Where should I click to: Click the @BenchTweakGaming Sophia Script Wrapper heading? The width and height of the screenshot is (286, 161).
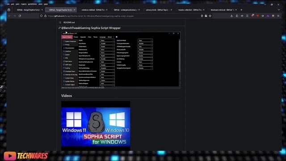pos(91,28)
